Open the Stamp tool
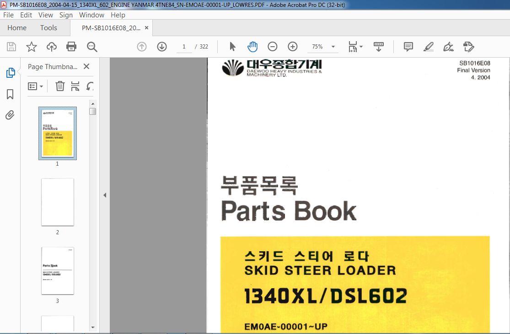The image size is (510, 334). [469, 47]
